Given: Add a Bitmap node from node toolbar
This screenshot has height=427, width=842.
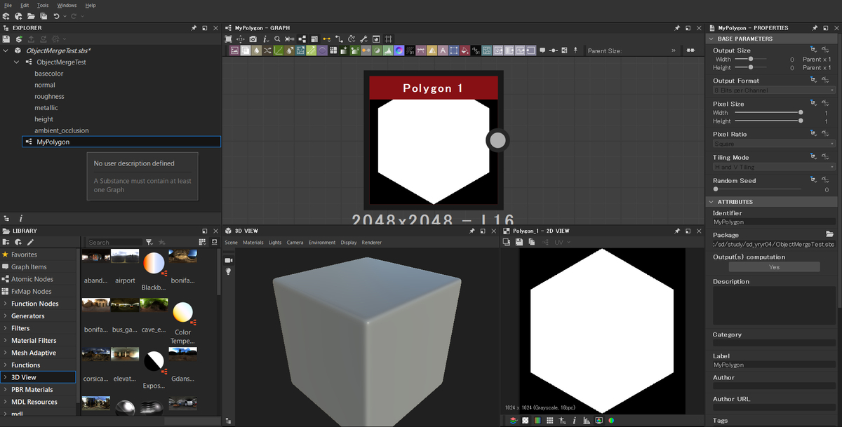Looking at the screenshot, I should (235, 50).
